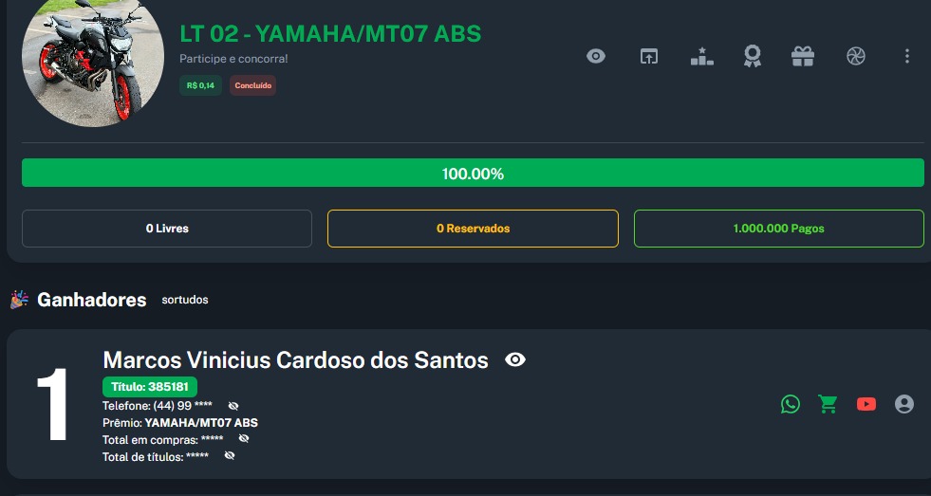Click the green 100.00% progress bar
Viewport: 931px width, 496px height.
[473, 174]
